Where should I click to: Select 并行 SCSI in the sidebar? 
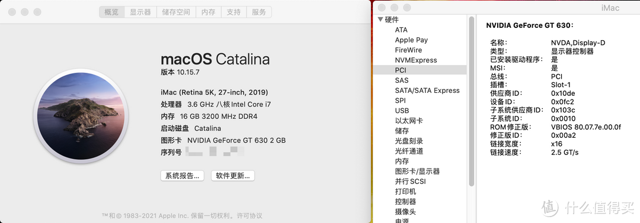click(x=411, y=182)
